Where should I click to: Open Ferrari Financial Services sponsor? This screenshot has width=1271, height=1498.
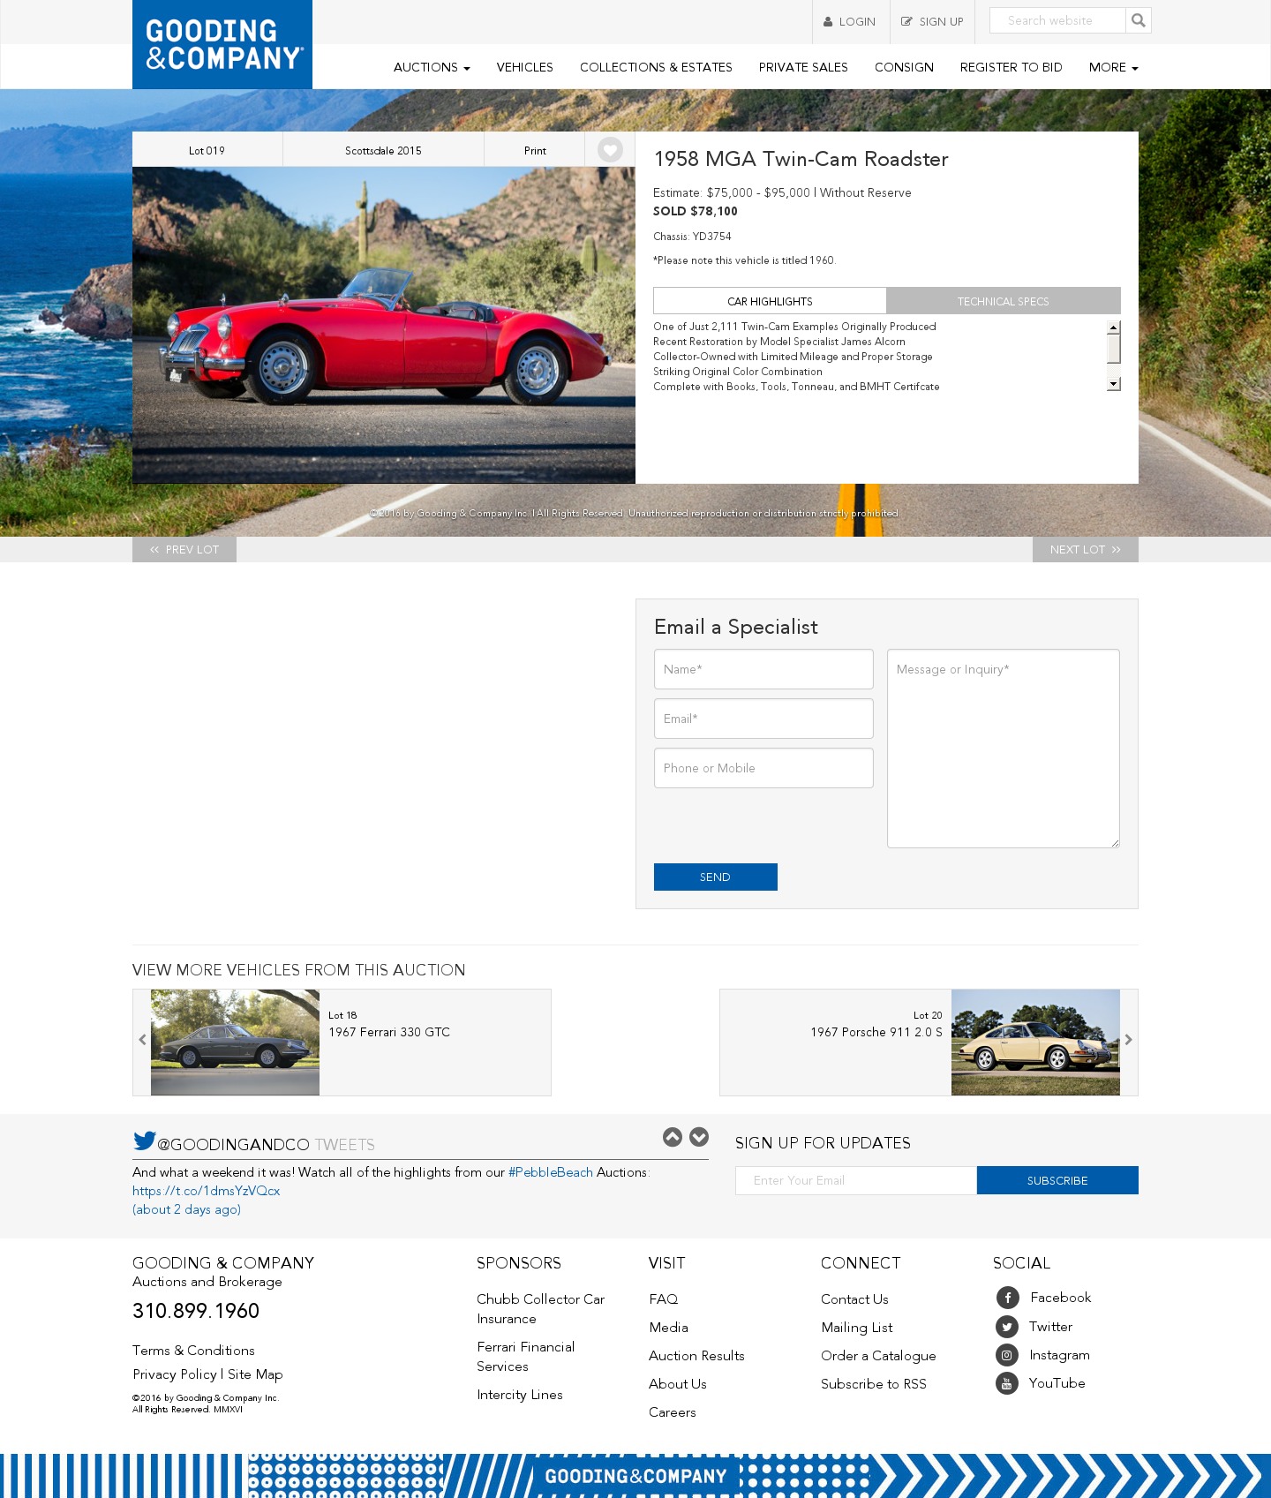coord(525,1357)
